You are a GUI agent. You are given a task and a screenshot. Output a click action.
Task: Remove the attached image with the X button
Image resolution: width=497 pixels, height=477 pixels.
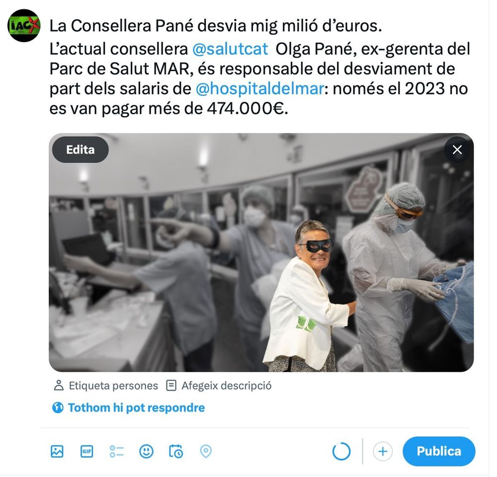tap(457, 150)
